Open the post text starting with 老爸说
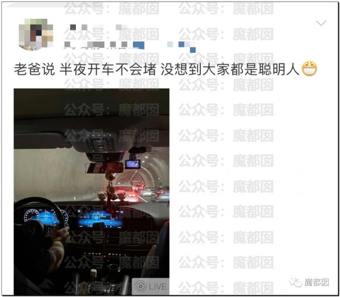This screenshot has height=297, width=340. (157, 69)
